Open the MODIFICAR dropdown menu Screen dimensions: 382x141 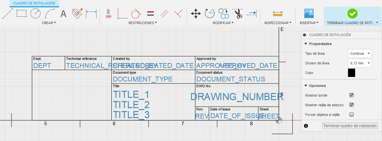click(x=223, y=23)
